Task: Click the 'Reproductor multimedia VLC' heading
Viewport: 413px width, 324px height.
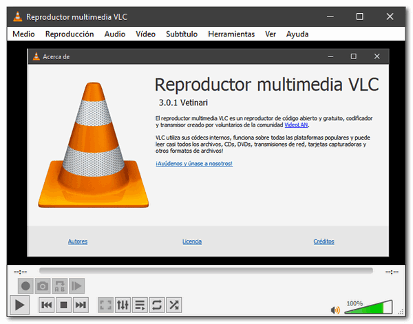Action: tap(267, 85)
